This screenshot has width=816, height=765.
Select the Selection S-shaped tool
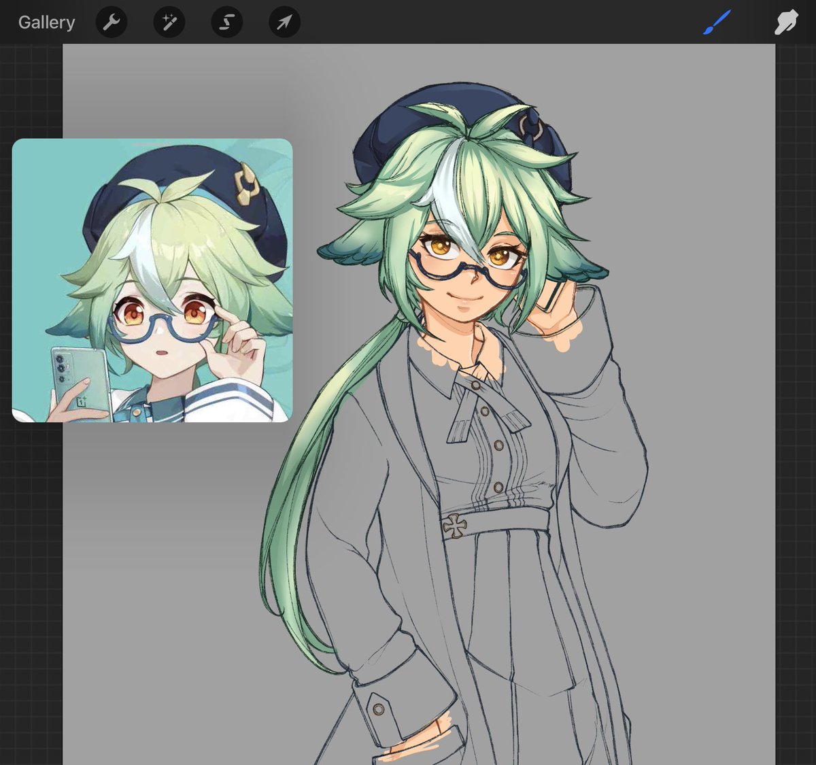click(x=227, y=22)
